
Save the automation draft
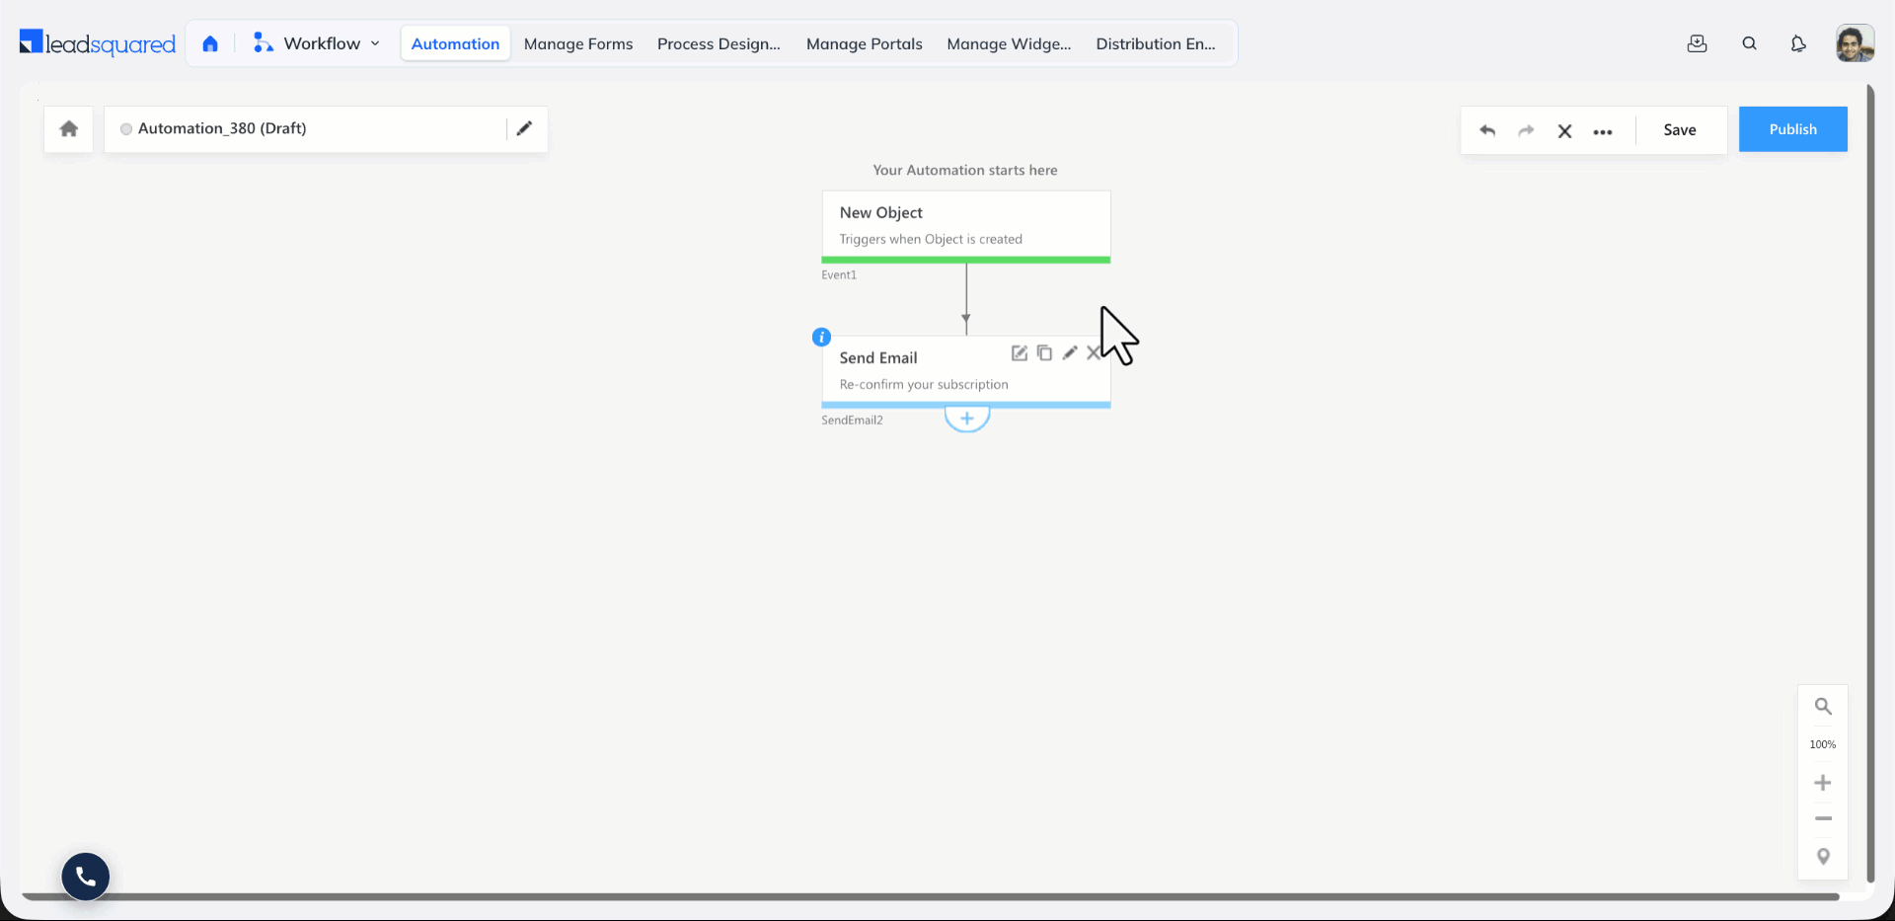click(x=1679, y=129)
